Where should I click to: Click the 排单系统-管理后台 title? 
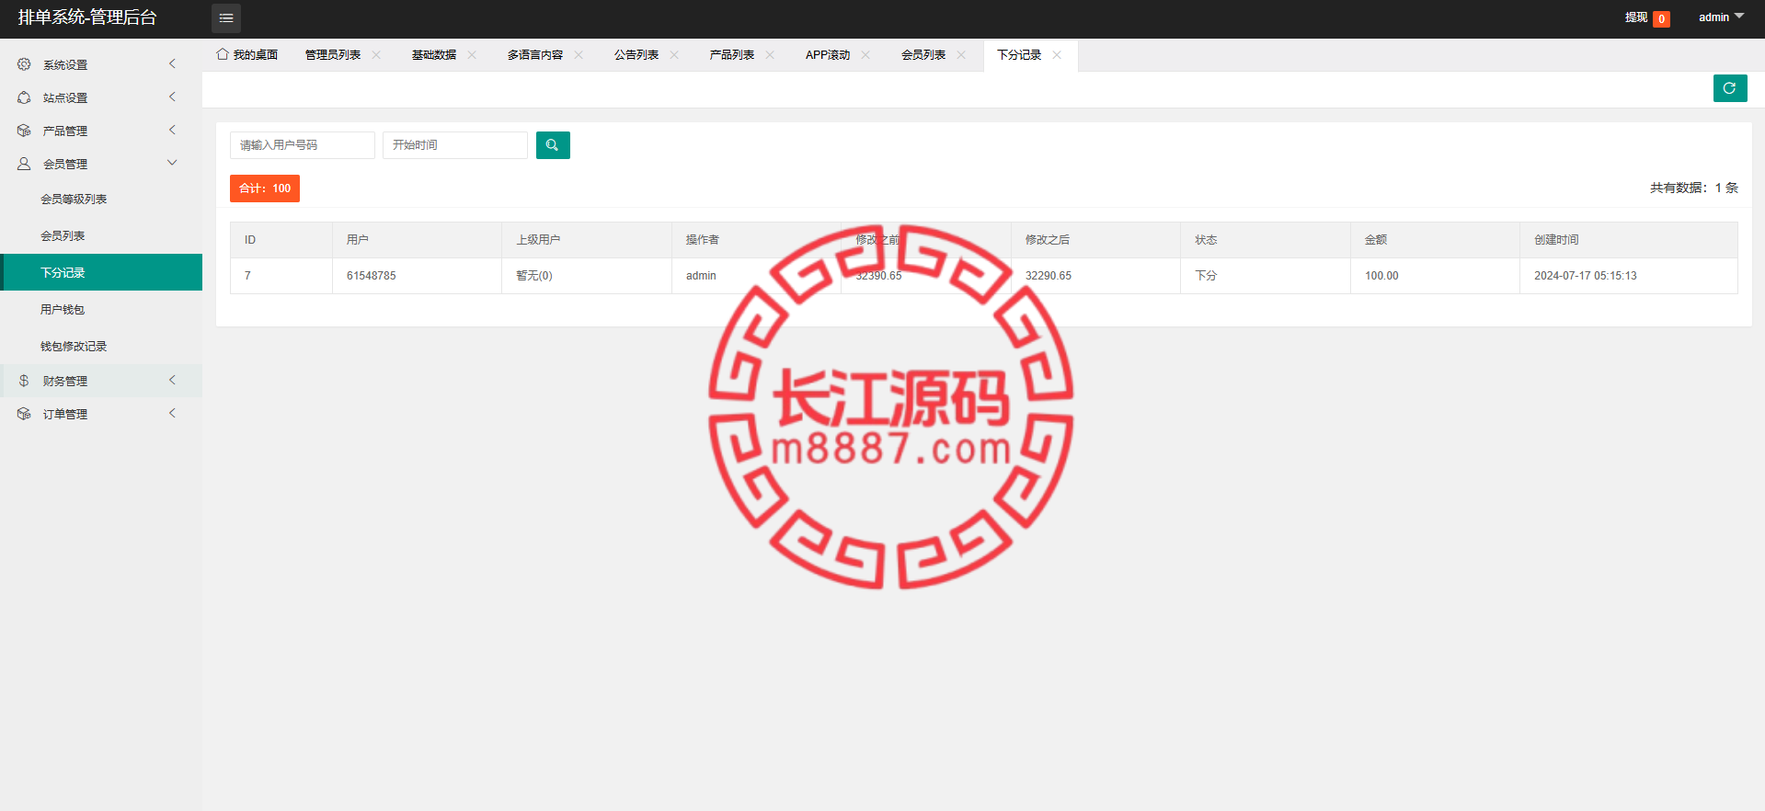click(87, 17)
